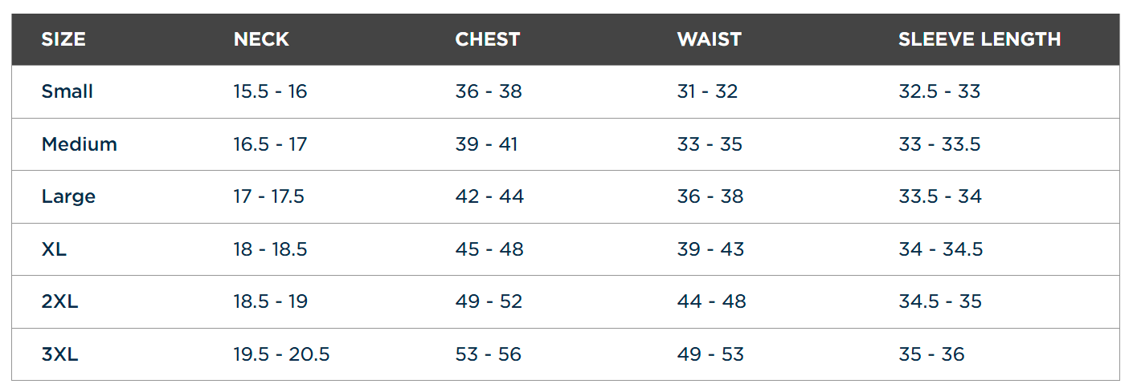This screenshot has width=1133, height=392.
Task: Click the XL sleeve length 34 - 34.5
Action: (941, 249)
